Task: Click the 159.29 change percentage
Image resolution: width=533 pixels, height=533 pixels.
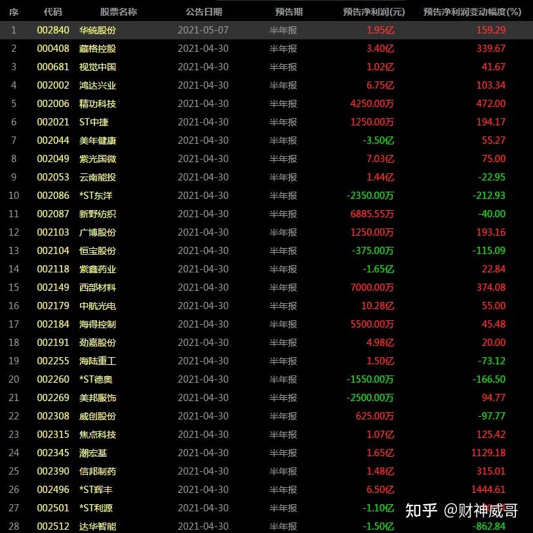Action: [491, 30]
